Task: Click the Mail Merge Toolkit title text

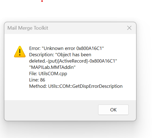Action: coord(28,28)
